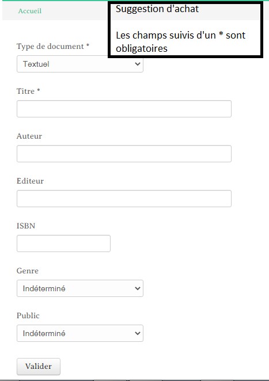Submit form with Valider button
This screenshot has height=381, width=269.
39,367
